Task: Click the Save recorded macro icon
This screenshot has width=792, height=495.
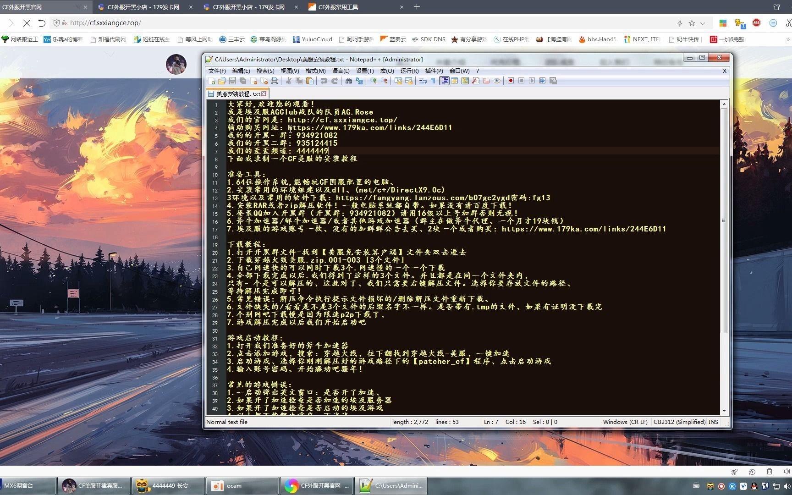Action: pos(553,81)
